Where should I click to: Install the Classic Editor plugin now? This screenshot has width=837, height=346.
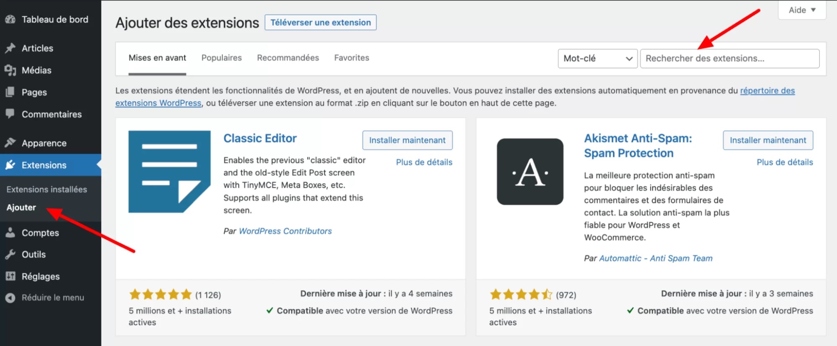pos(407,140)
